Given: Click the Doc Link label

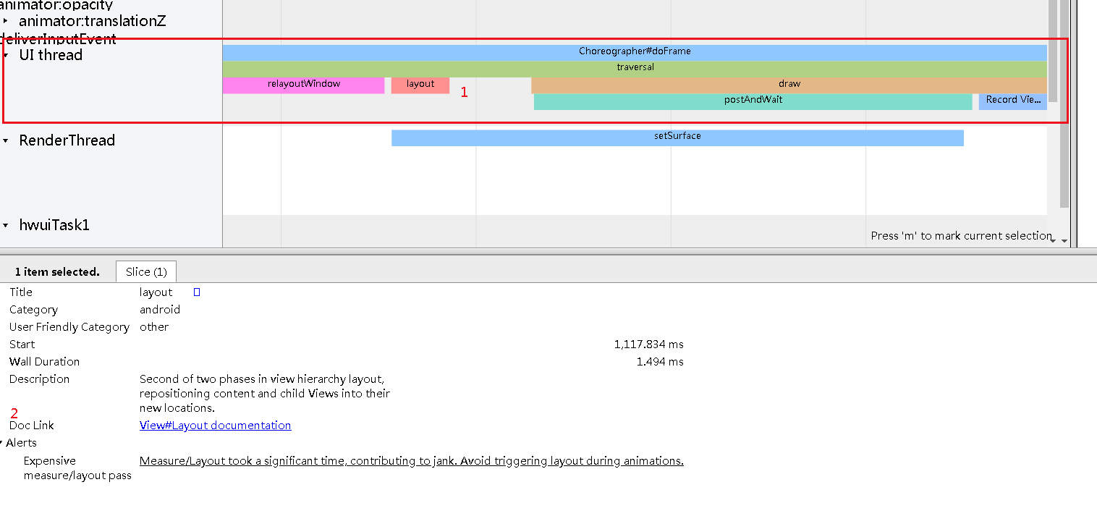Looking at the screenshot, I should click(x=32, y=426).
